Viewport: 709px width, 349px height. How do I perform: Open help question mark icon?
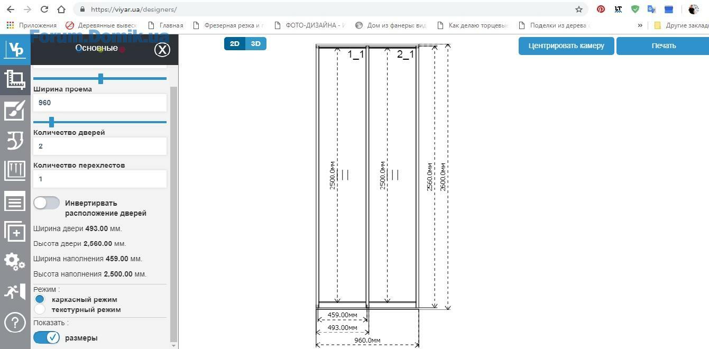[x=15, y=323]
